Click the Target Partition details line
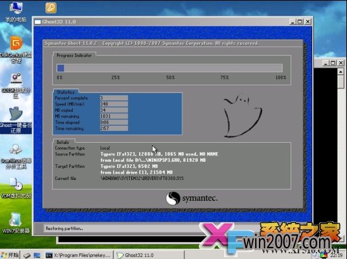 click(129, 166)
